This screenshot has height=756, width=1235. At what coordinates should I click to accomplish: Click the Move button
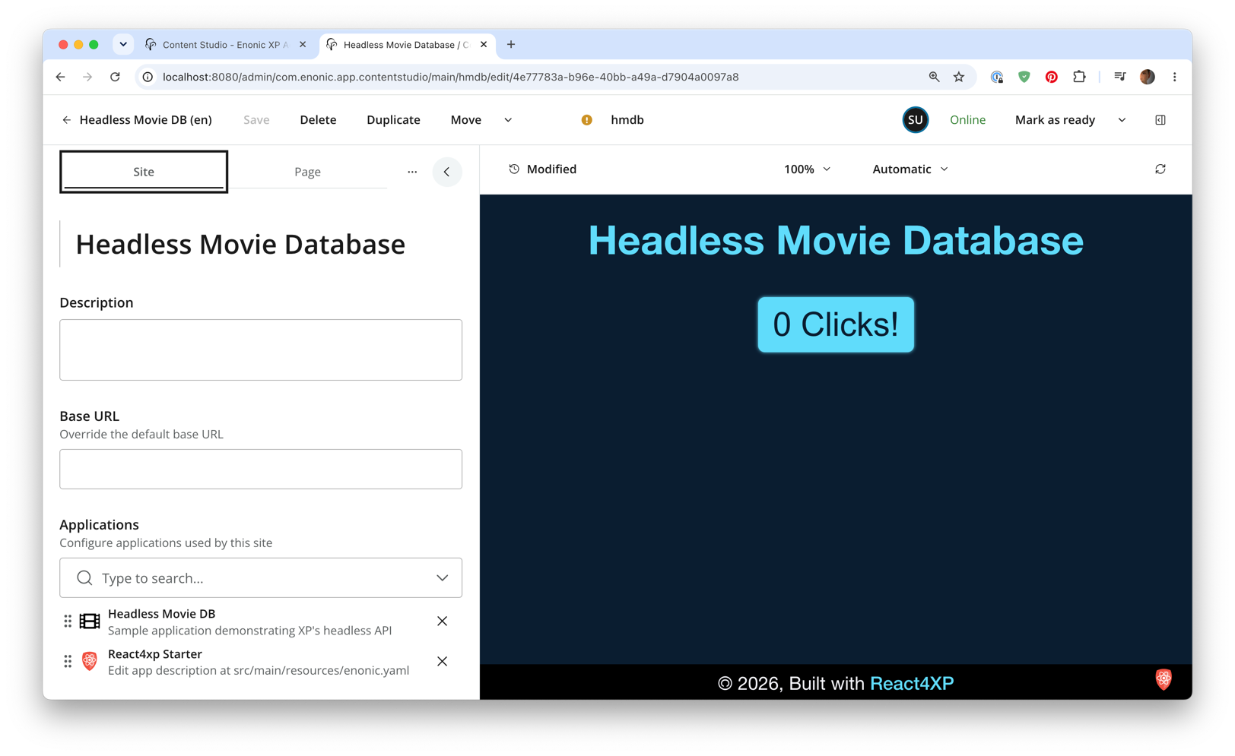(465, 120)
